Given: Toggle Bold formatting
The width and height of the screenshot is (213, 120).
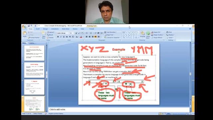Looking at the screenshot, I should pos(58,37).
